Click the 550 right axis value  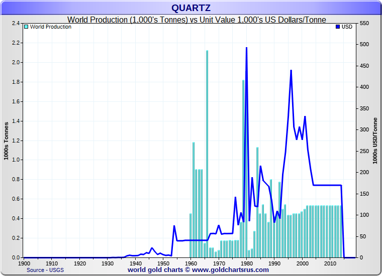pyautogui.click(x=364, y=24)
